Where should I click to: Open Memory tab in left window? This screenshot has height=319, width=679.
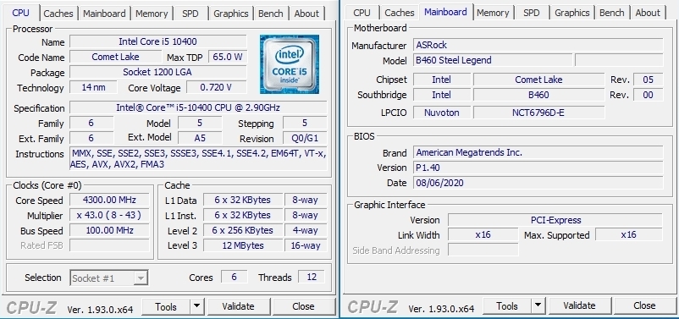point(152,14)
